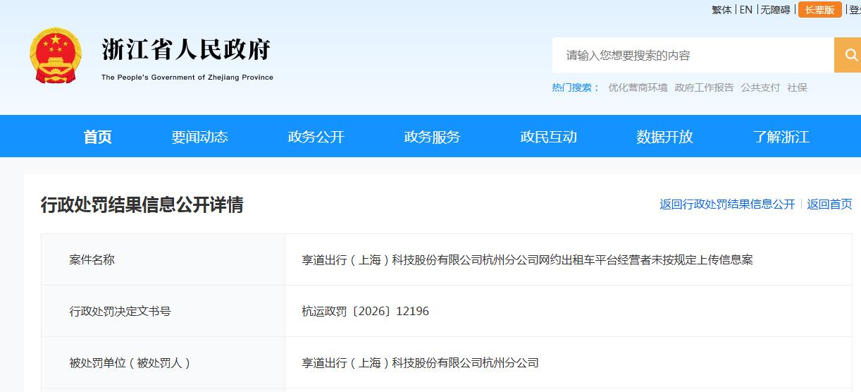Image resolution: width=861 pixels, height=392 pixels.
Task: Select the 案件名称 label cell
Action: [163, 259]
